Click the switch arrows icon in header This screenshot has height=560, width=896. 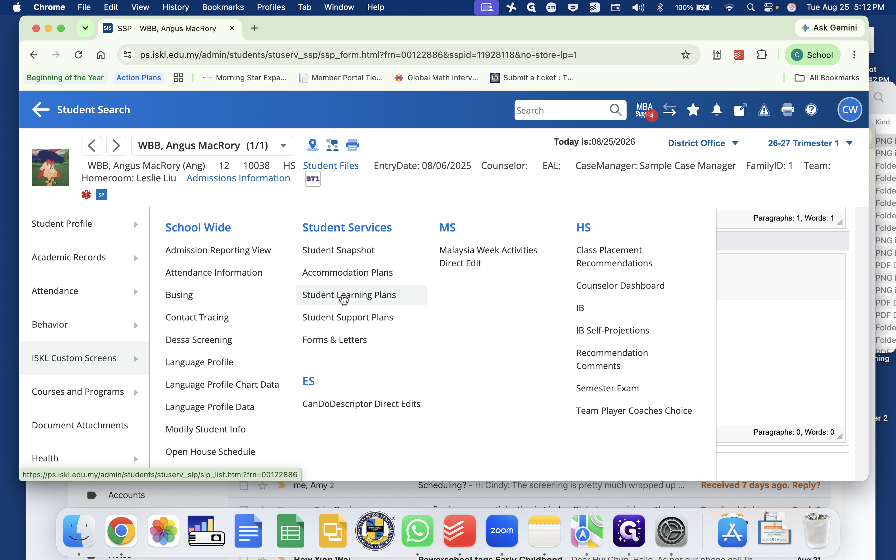click(670, 110)
